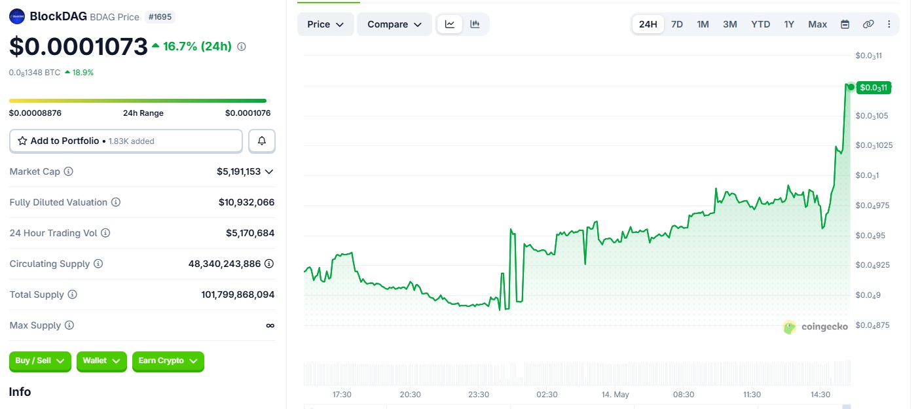Screen dimensions: 920x409
Task: Click the $5,170,684 trading volume value
Action: 250,233
